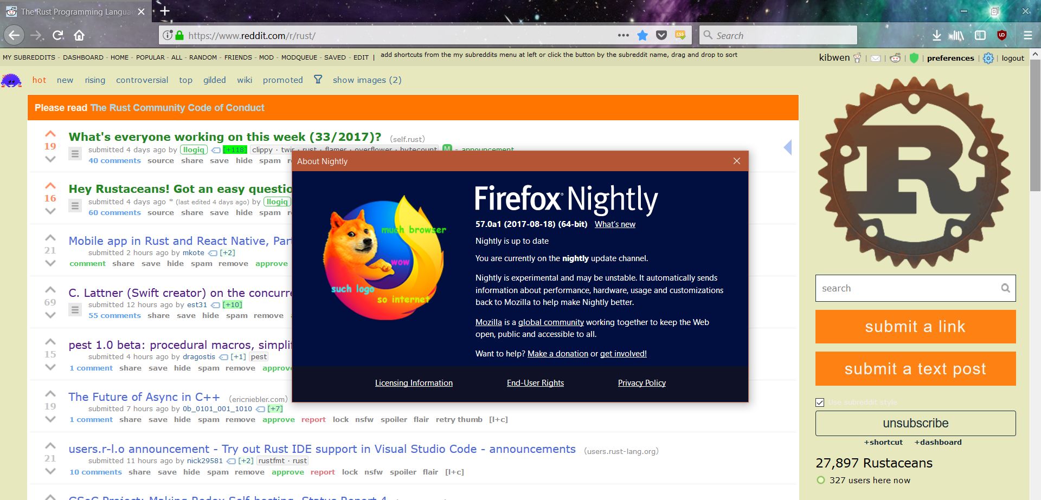Open the Firefox hamburger menu

(x=1027, y=35)
